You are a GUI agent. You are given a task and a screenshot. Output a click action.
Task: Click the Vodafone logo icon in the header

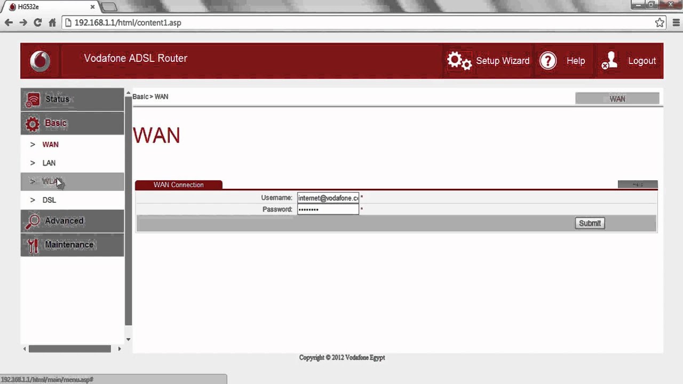pyautogui.click(x=40, y=61)
